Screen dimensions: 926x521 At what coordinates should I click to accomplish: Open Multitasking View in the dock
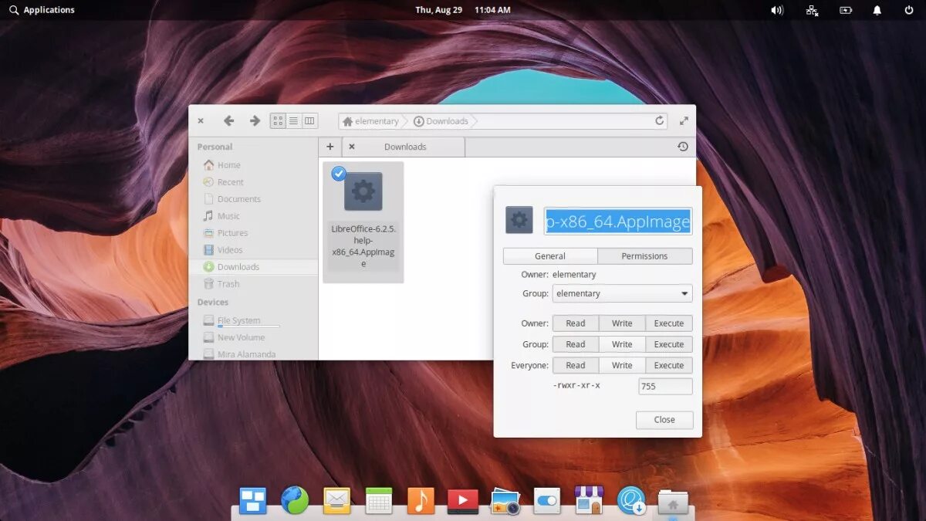(x=252, y=501)
